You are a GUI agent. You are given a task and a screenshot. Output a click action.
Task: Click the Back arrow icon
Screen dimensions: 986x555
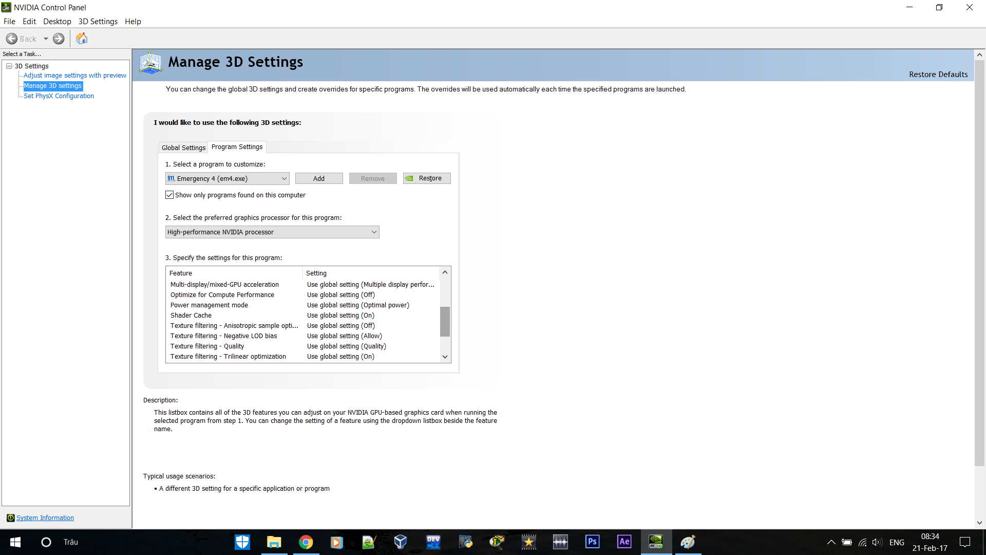coord(12,39)
